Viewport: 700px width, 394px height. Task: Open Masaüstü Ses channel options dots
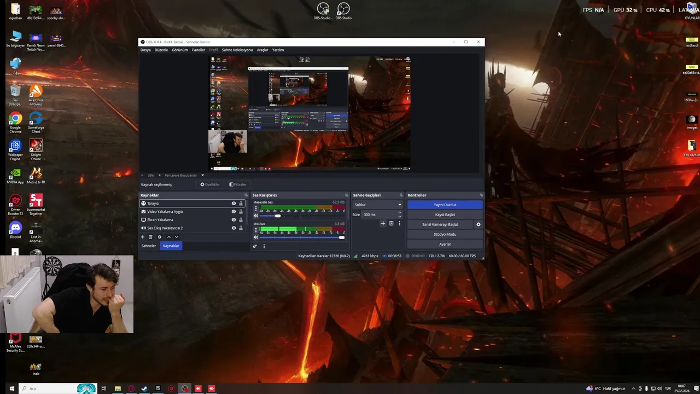tap(255, 208)
